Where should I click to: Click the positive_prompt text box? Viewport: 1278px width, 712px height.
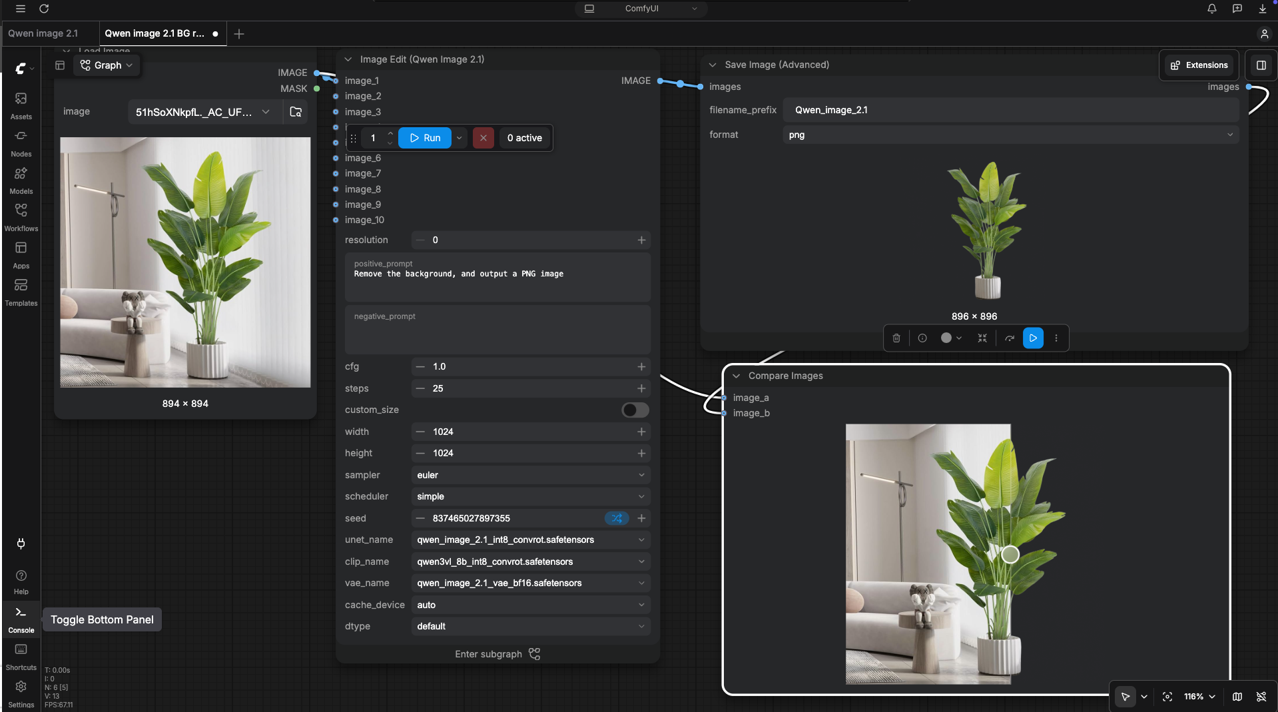497,277
